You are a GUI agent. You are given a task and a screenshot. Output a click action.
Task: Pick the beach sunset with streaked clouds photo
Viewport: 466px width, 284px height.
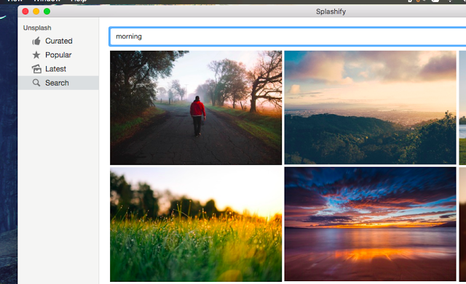[370, 224]
